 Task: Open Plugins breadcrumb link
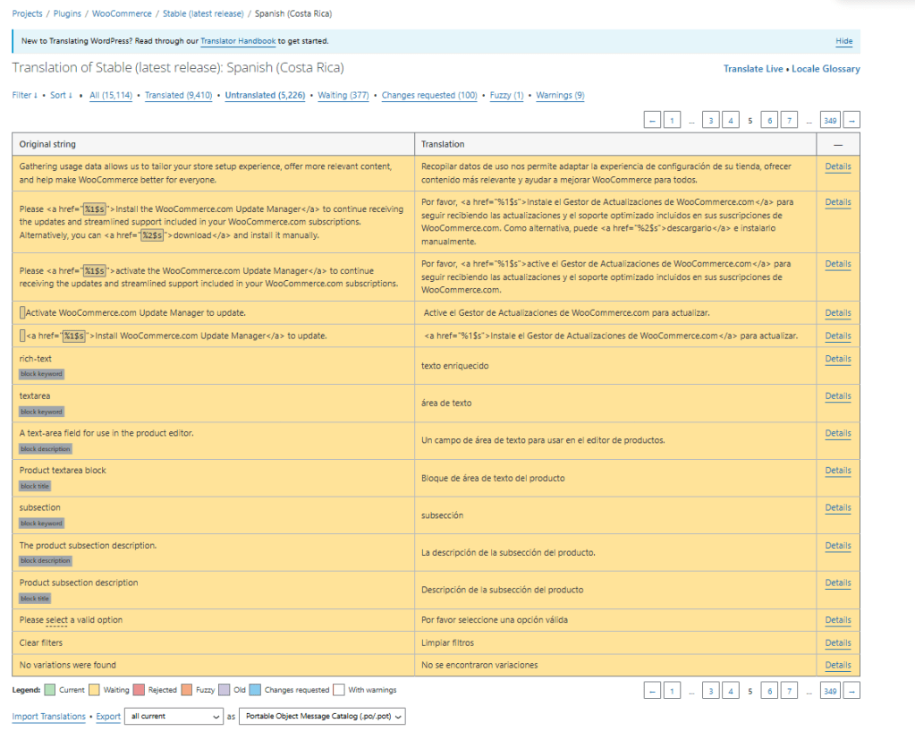[x=67, y=13]
